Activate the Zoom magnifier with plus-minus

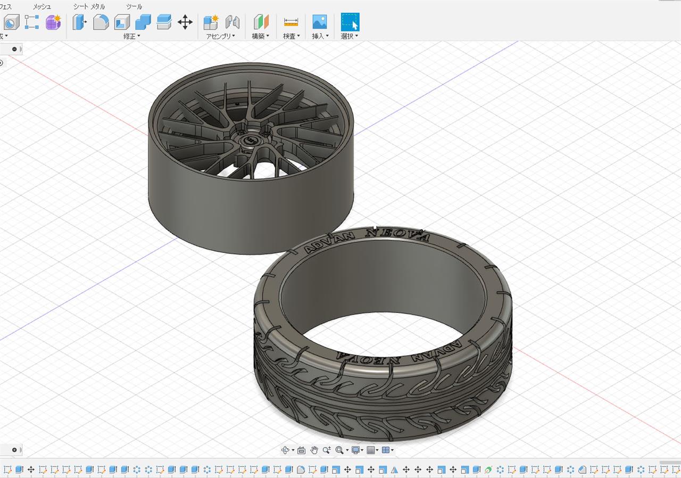click(327, 450)
